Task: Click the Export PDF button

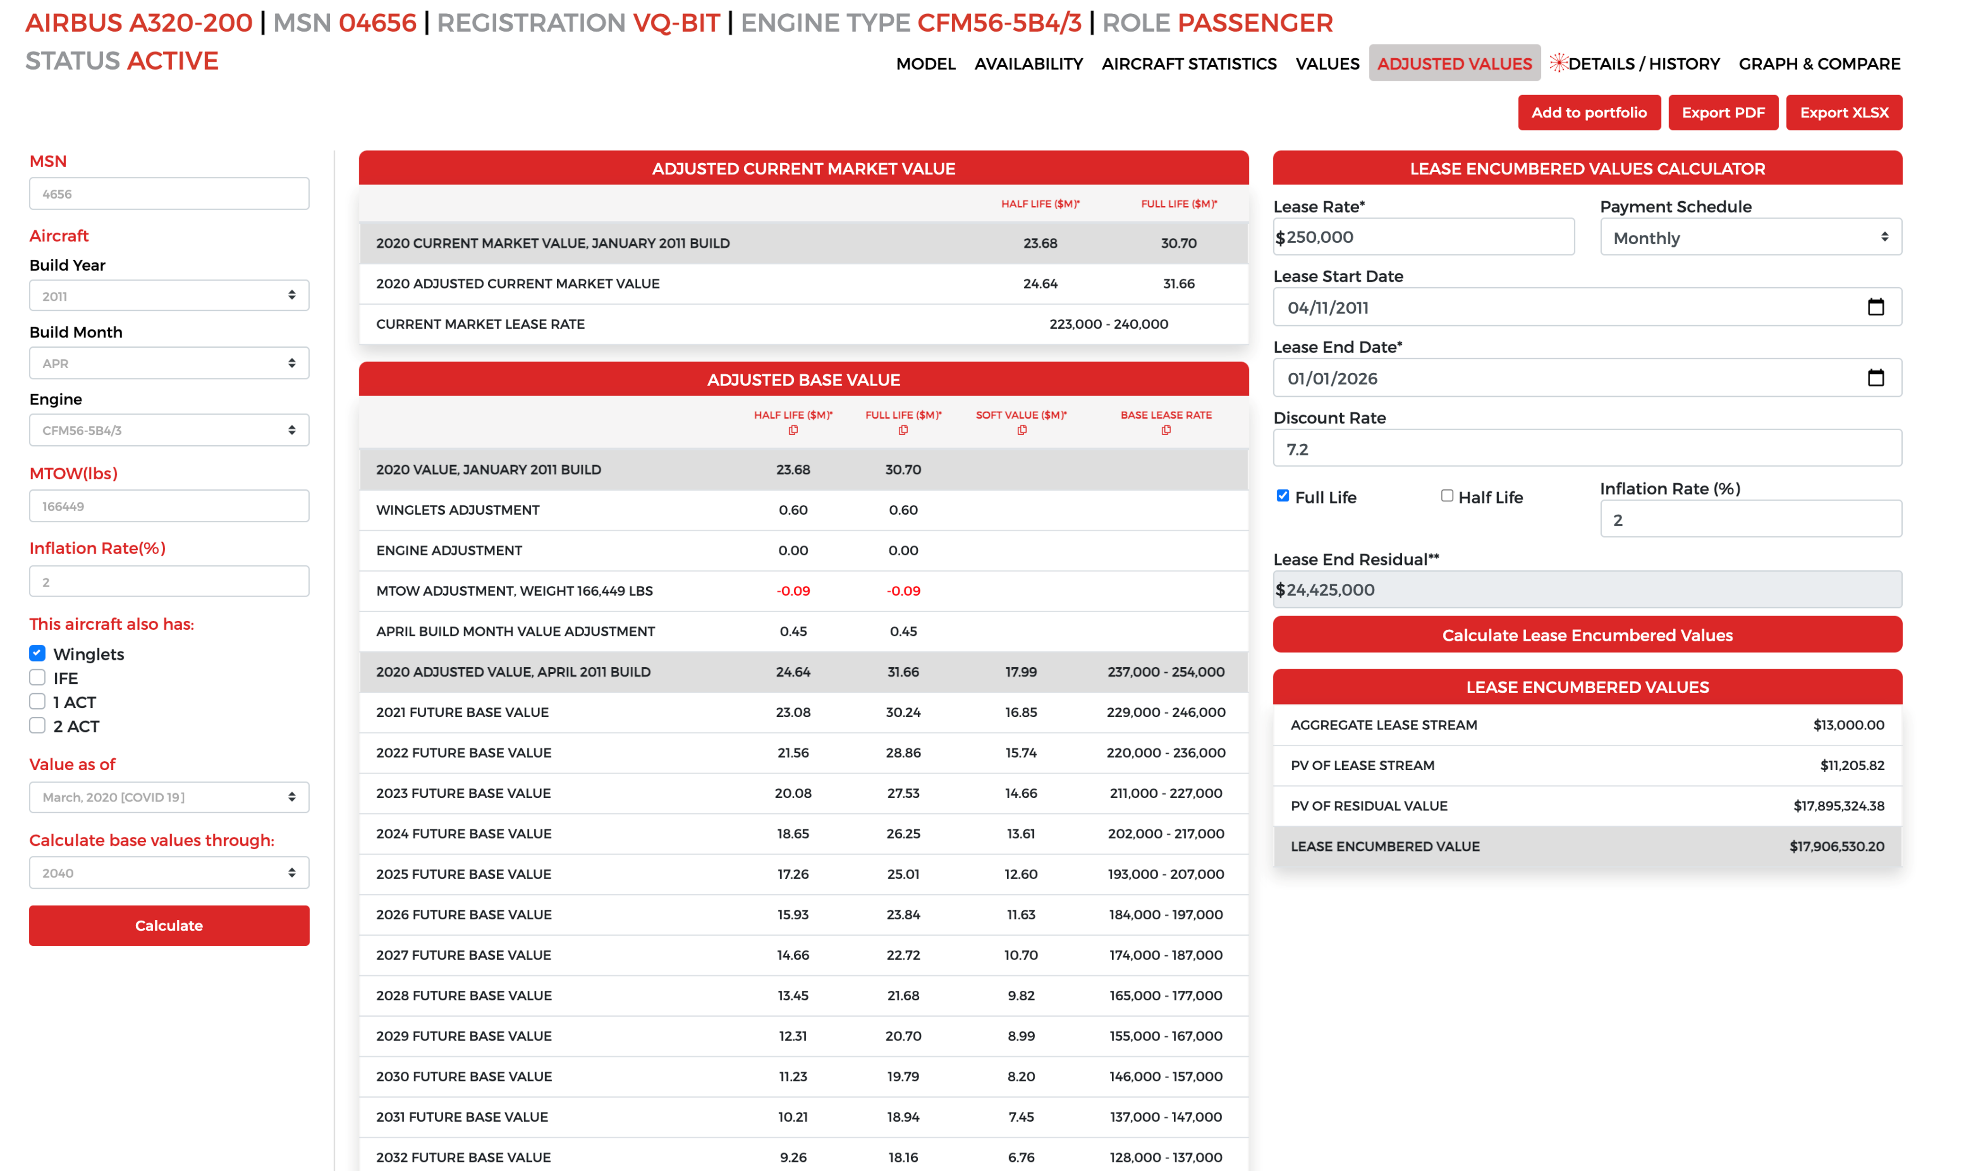Action: (x=1722, y=113)
